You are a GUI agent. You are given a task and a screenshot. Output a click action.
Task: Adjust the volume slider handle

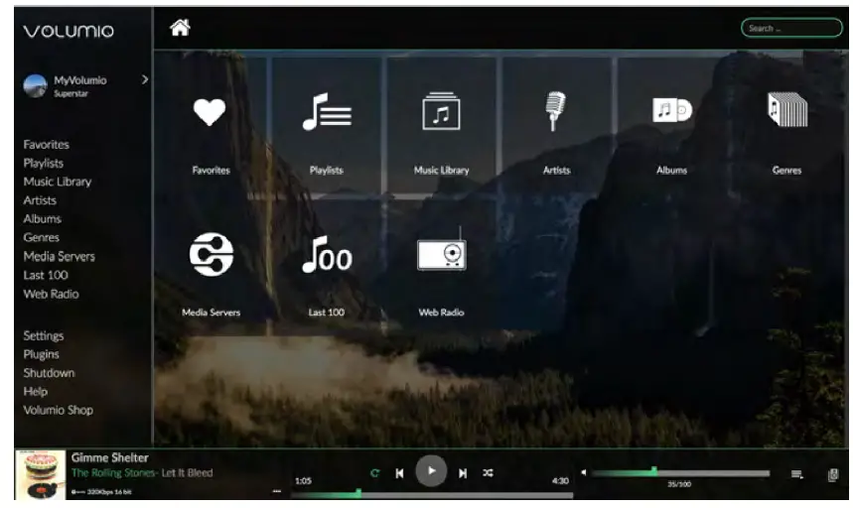(653, 471)
